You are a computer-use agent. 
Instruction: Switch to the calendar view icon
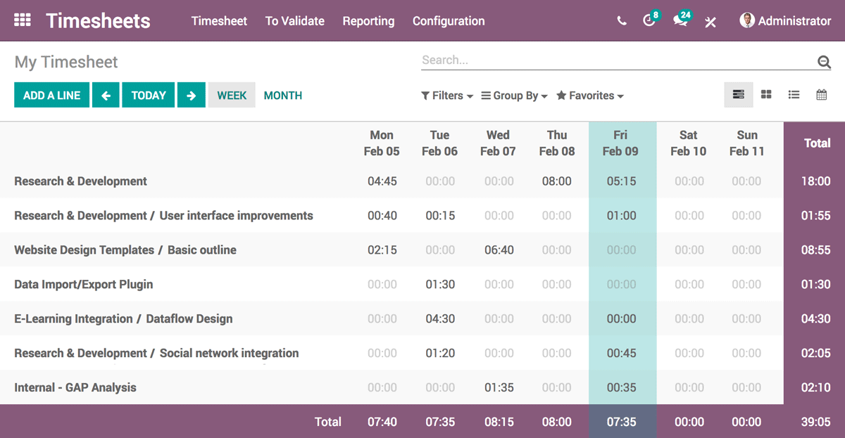(821, 95)
